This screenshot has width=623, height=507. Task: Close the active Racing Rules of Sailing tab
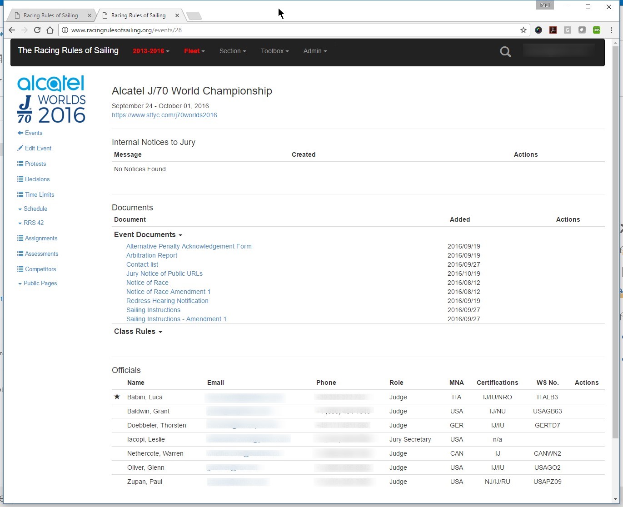click(x=177, y=15)
